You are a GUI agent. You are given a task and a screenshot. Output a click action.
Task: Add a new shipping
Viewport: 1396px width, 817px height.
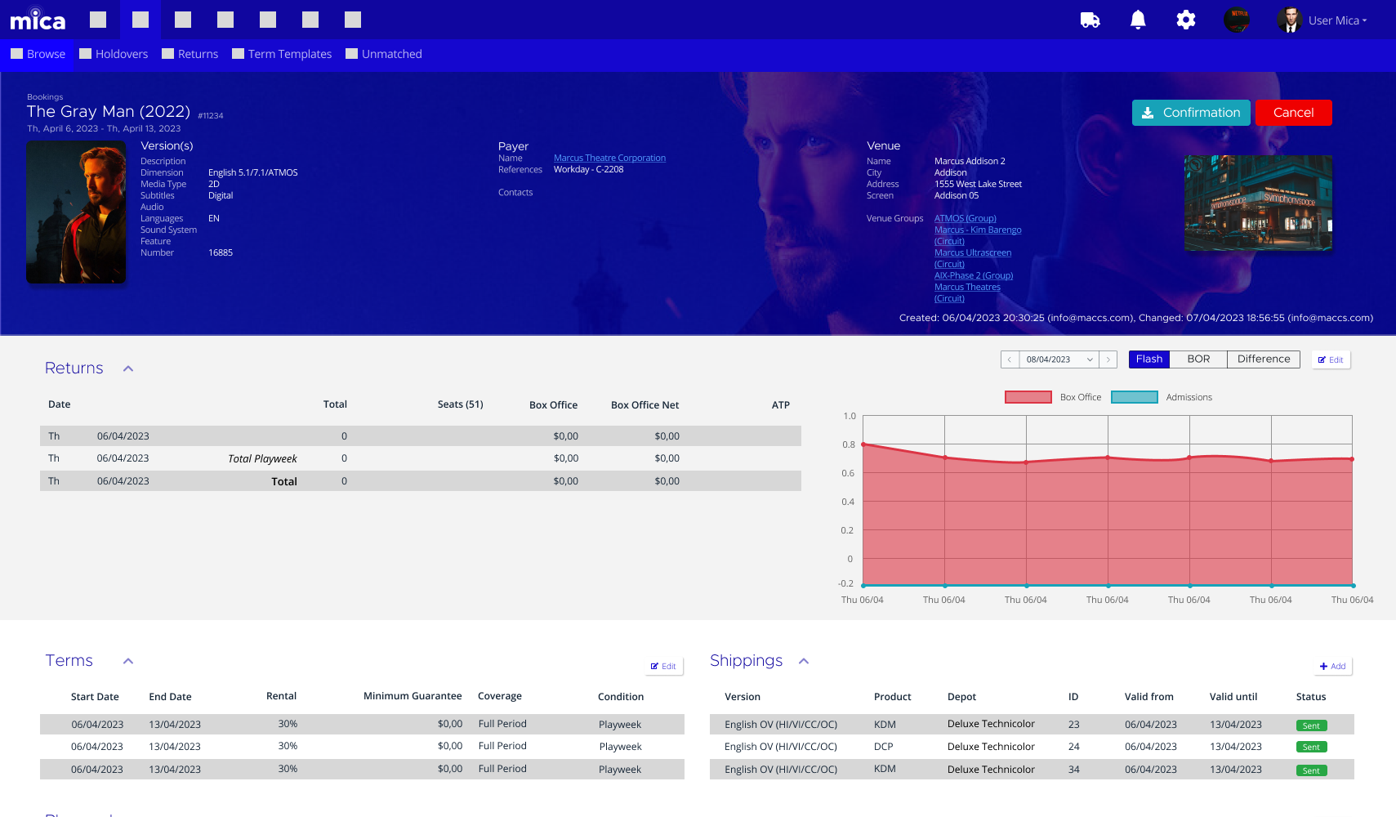click(1332, 667)
